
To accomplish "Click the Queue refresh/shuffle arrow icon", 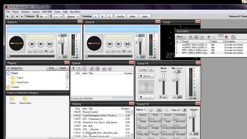I will click(x=97, y=68).
